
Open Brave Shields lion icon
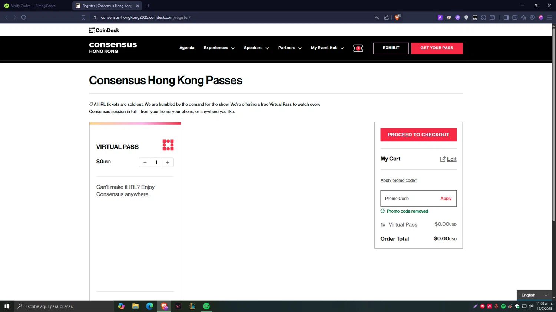397,17
